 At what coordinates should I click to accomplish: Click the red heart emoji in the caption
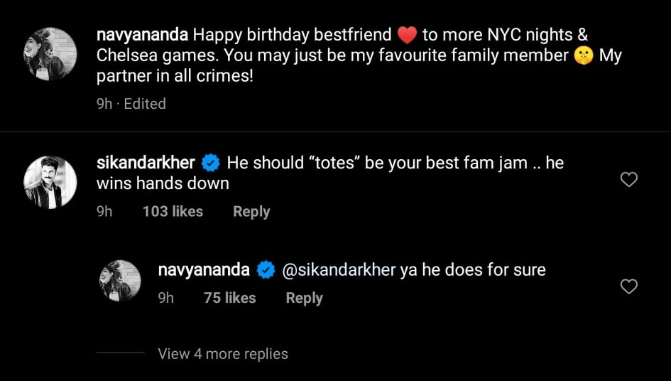406,35
